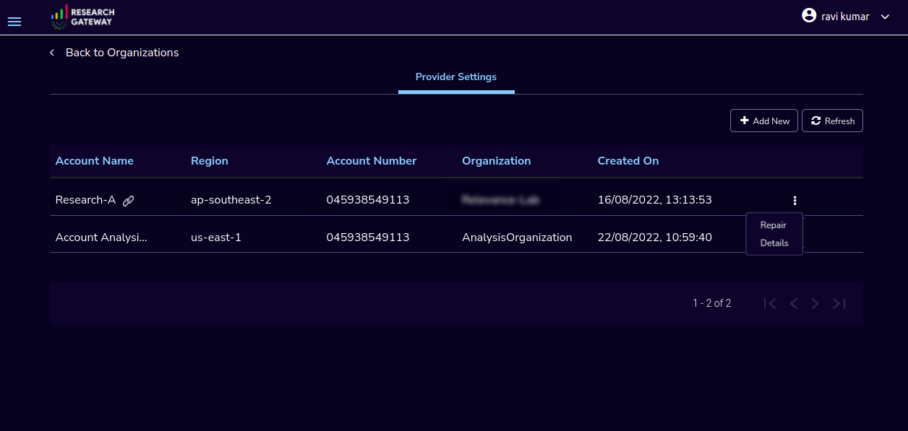Expand the ravi kumar account dropdown
The height and width of the screenshot is (431, 908).
(x=885, y=17)
